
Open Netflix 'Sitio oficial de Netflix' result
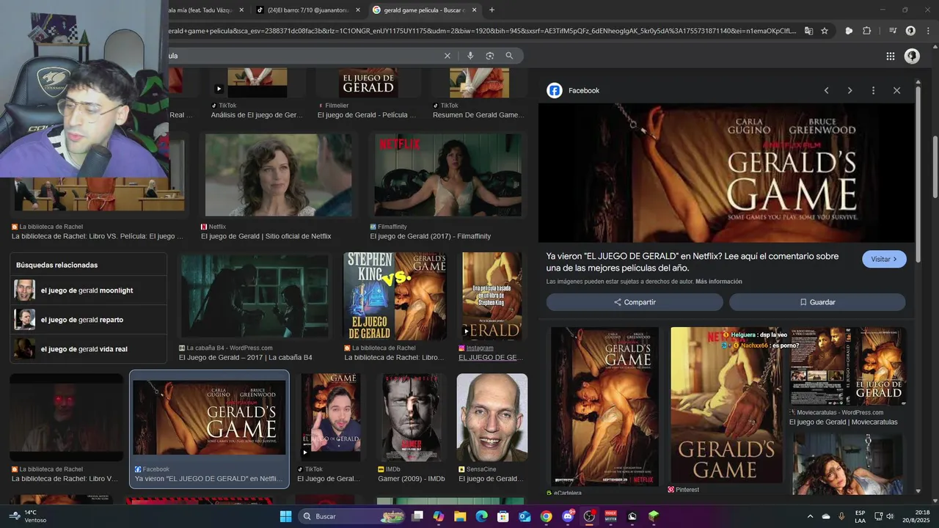266,236
